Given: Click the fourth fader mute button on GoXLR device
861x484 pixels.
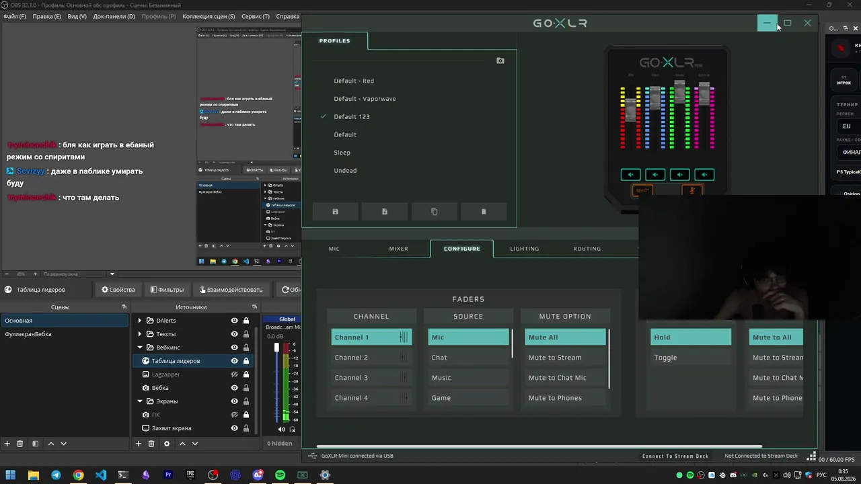Looking at the screenshot, I should pos(704,175).
